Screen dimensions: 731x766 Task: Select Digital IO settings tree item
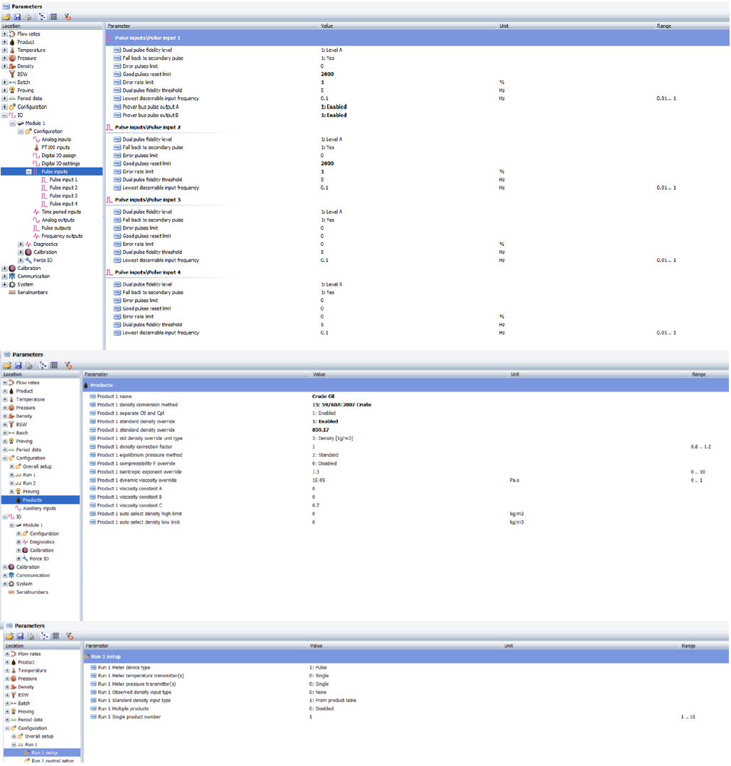[x=60, y=163]
